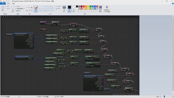Open the quick access toolbar dropdown

click(10, 1)
